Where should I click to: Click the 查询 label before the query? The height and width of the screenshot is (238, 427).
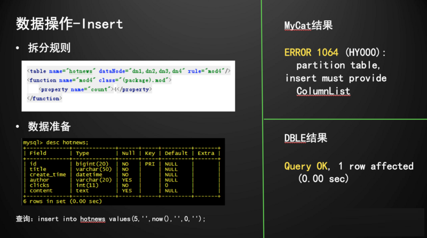click(23, 219)
